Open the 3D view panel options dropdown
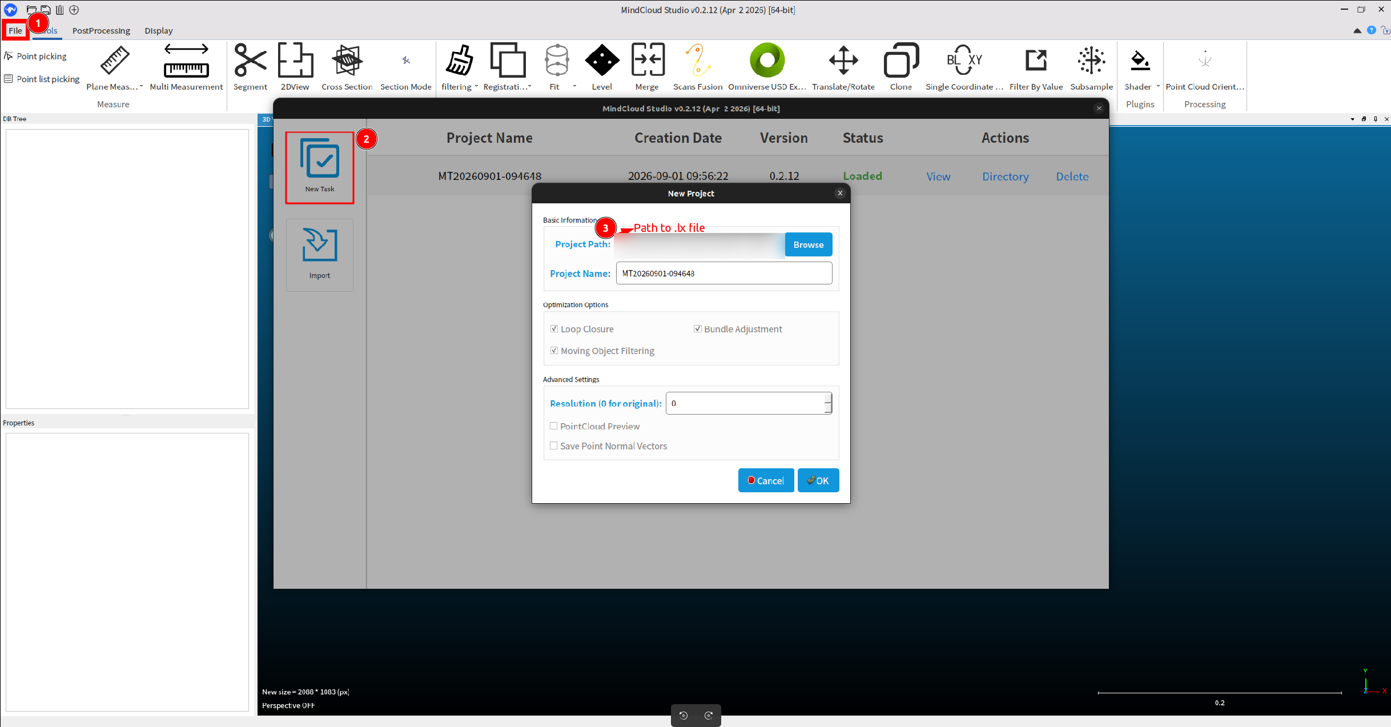Viewport: 1391px width, 727px height. coord(1352,119)
